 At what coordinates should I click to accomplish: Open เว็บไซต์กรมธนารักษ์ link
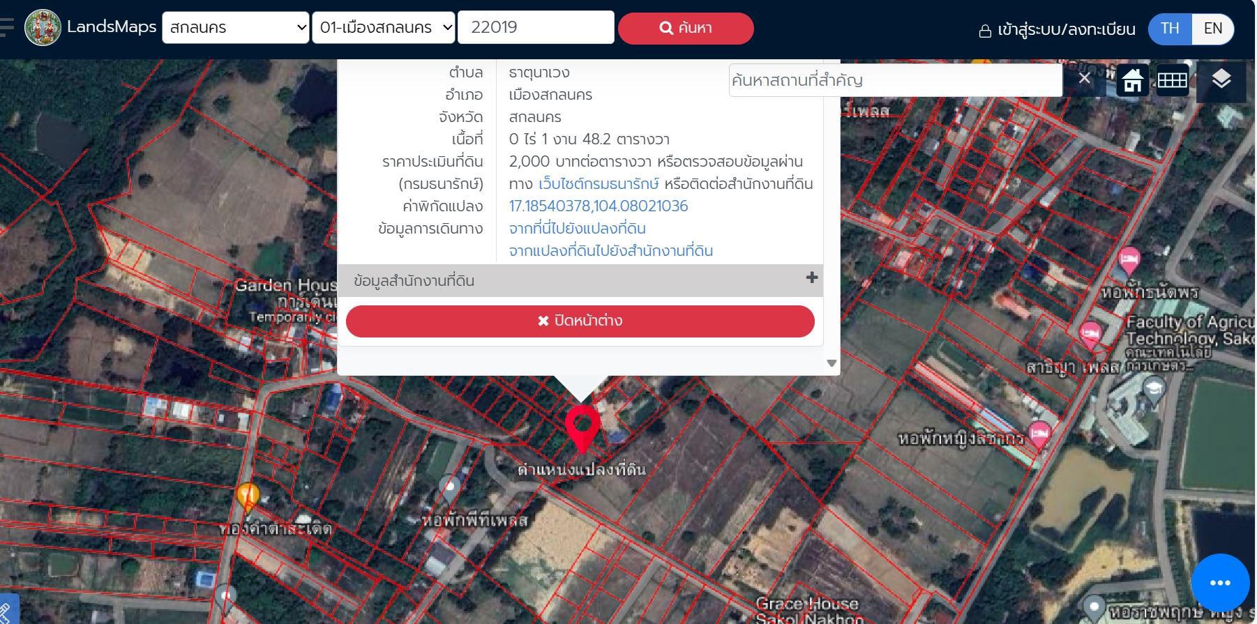[599, 184]
